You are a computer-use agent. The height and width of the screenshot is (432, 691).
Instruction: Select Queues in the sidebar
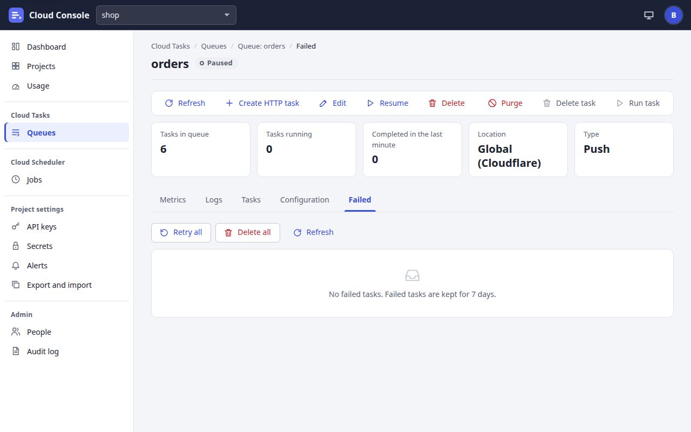coord(66,133)
